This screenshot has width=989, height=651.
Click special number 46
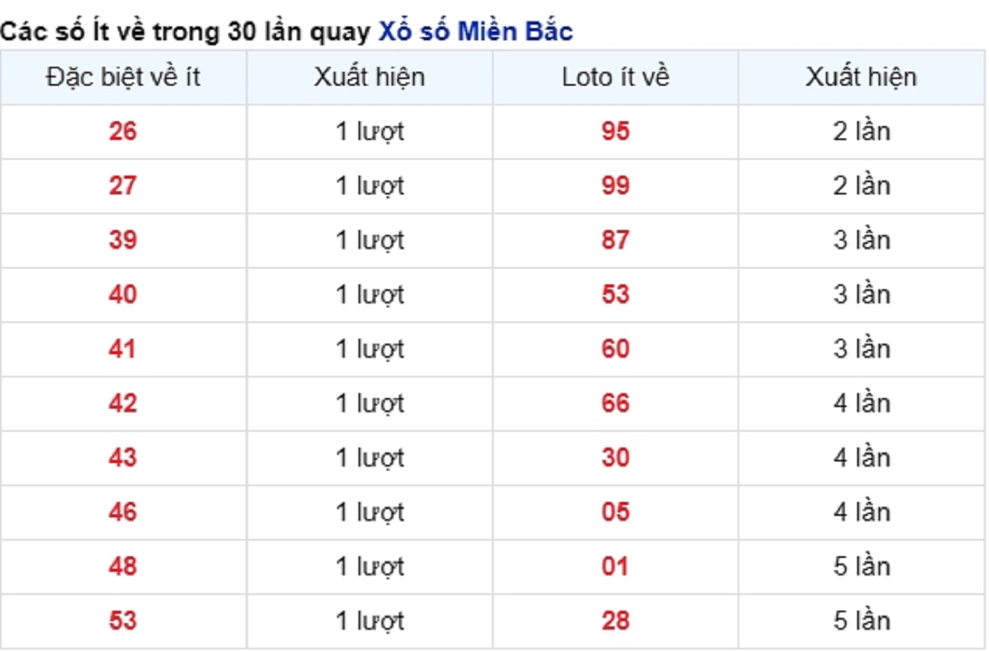123,512
